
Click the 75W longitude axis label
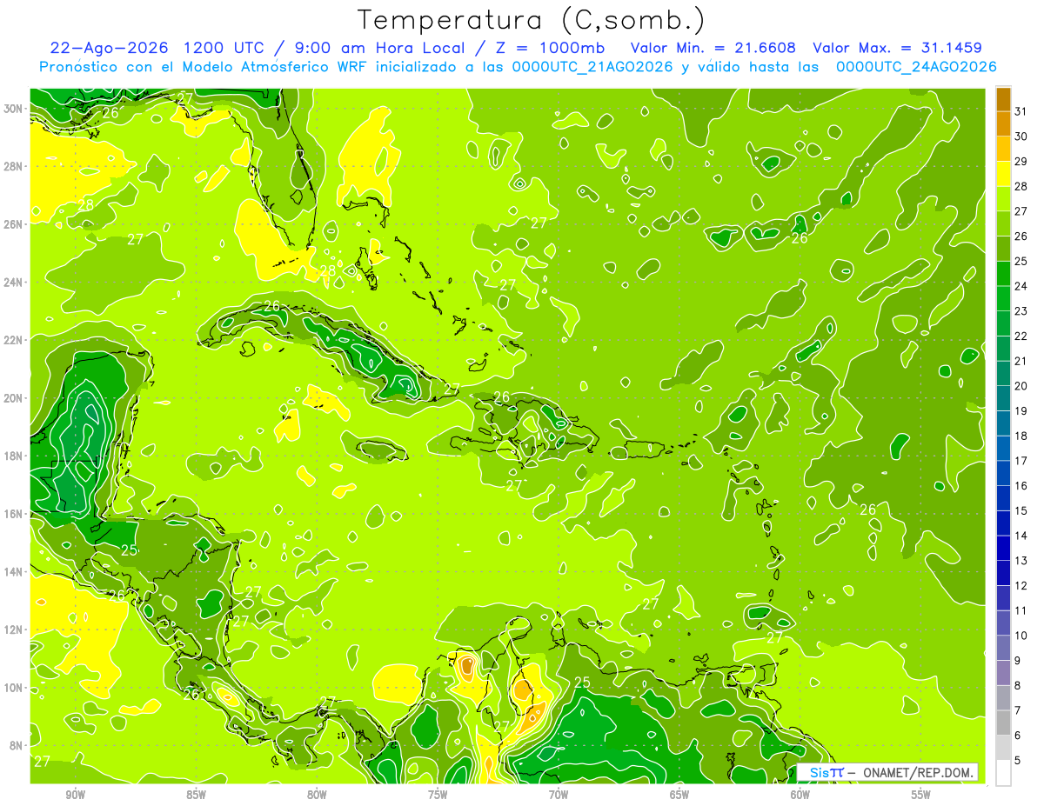click(x=438, y=795)
